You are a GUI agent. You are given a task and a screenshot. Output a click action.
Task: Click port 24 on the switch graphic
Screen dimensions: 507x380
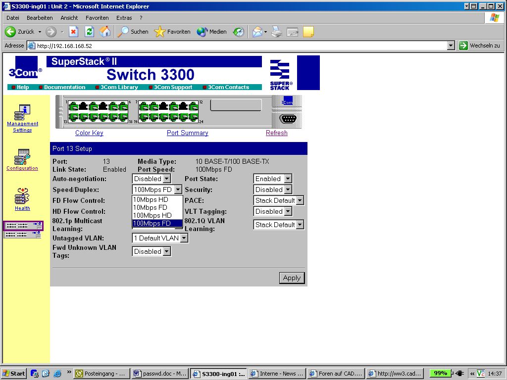[194, 117]
